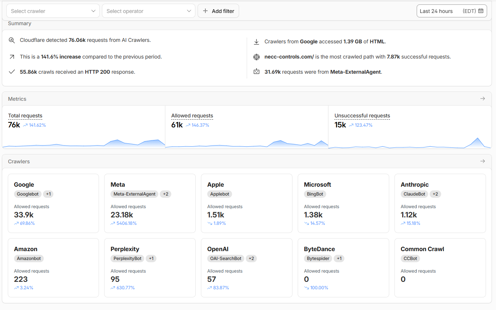496x310 pixels.
Task: Click the Allowed requests sparkline chart
Action: point(247,144)
